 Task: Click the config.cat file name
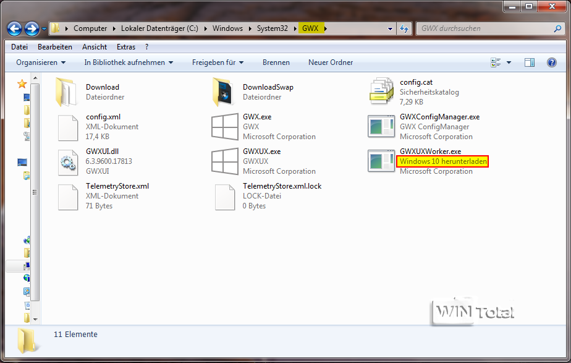click(x=417, y=82)
